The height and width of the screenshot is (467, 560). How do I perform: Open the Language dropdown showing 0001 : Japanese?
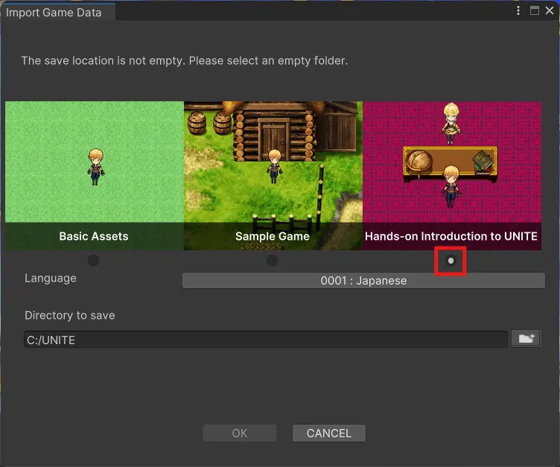coord(363,281)
